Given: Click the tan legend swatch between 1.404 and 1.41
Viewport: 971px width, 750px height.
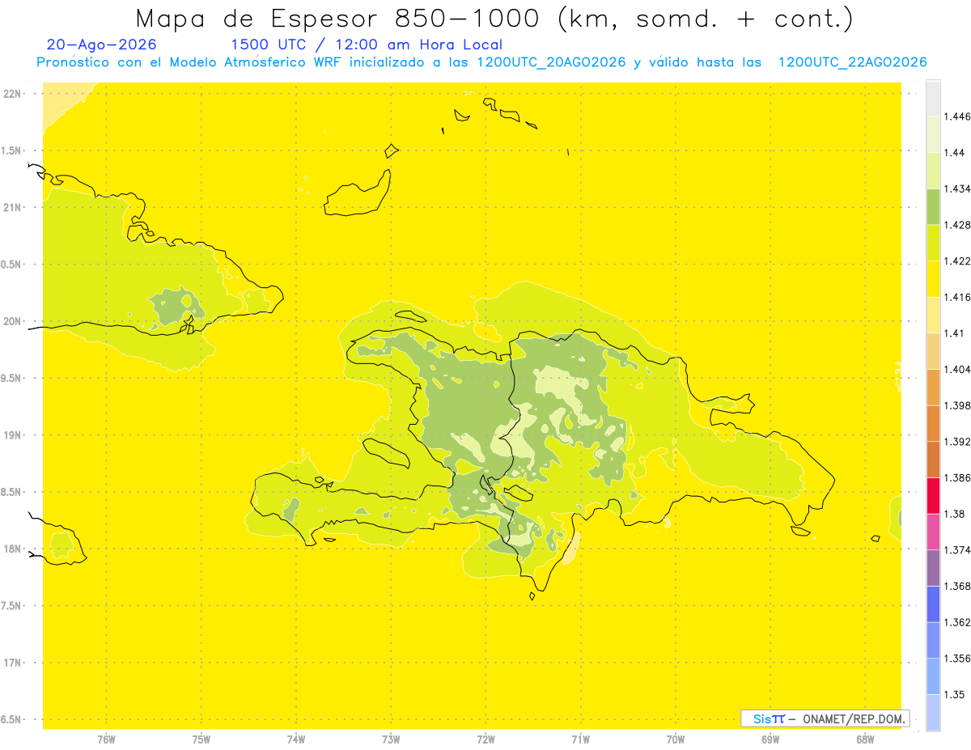Looking at the screenshot, I should (933, 350).
